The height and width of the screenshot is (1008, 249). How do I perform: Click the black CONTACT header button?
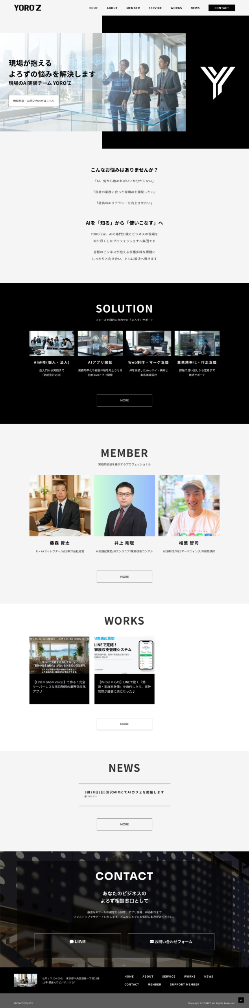(222, 8)
